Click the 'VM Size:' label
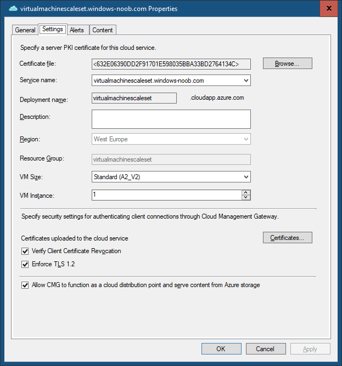Viewport: 342px width, 366px height. click(x=31, y=177)
